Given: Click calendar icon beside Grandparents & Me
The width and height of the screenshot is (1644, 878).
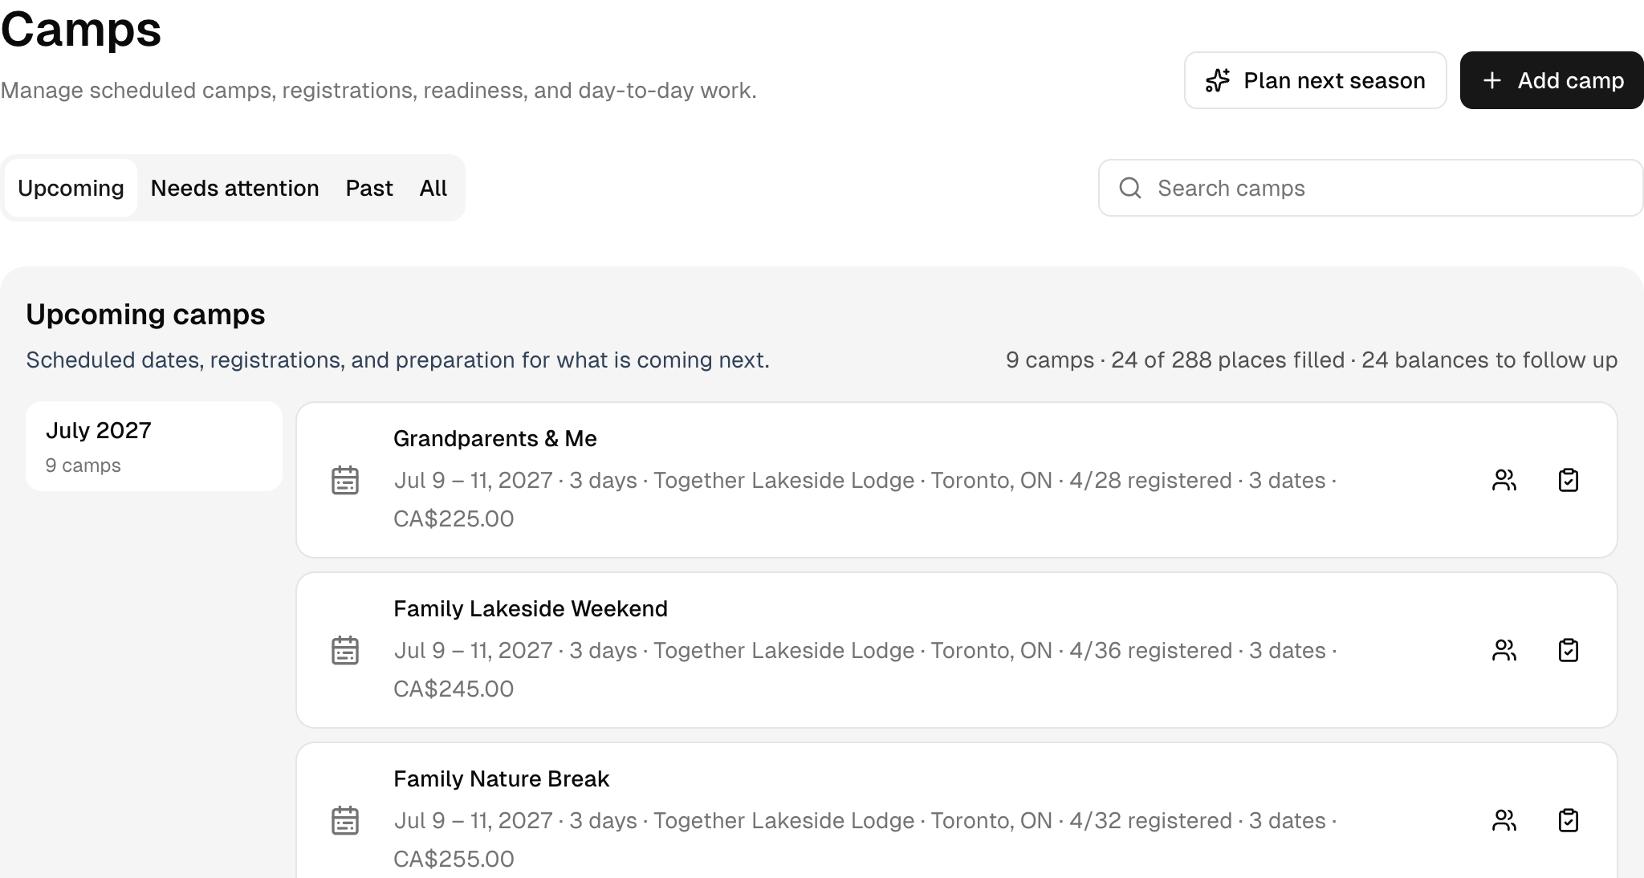Looking at the screenshot, I should click(345, 480).
